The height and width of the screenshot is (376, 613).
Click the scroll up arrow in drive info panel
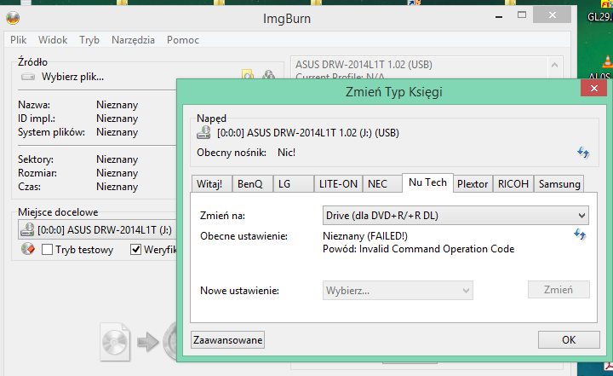tap(554, 65)
